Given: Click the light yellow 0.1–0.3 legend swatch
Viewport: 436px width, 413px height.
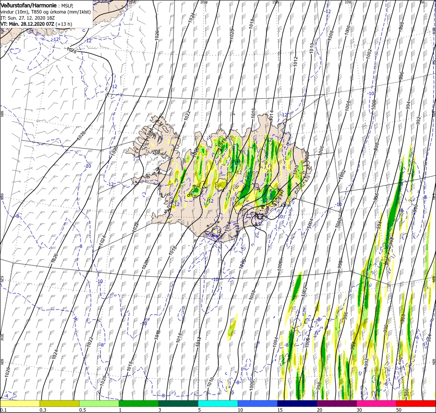Looking at the screenshot, I should tap(20, 403).
